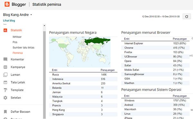The height and width of the screenshot is (119, 193).
Task: Click the Belanda country entry
Action: click(57, 88)
